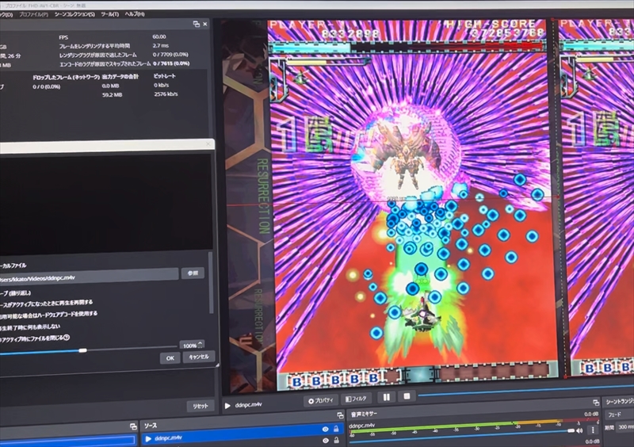
Task: Undock the ソース panel with its float icon
Action: tap(340, 415)
